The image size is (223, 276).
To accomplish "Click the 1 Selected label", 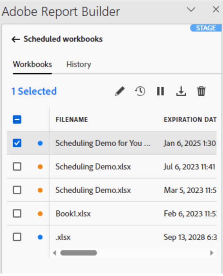I will [34, 91].
